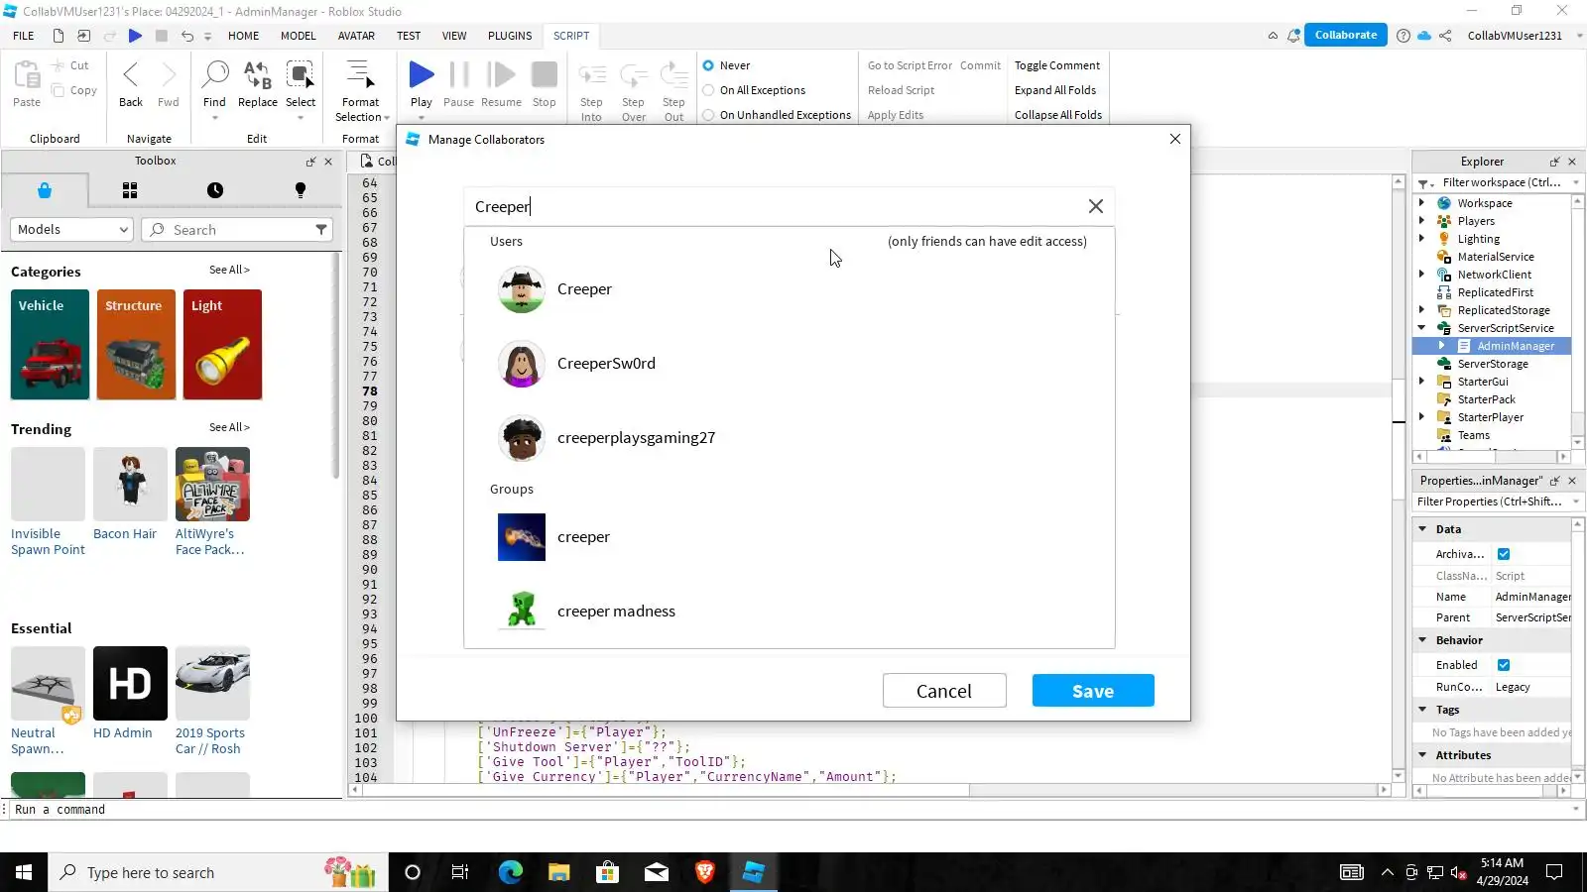Open Microsoft Edge from the taskbar
This screenshot has width=1587, height=892.
point(510,872)
